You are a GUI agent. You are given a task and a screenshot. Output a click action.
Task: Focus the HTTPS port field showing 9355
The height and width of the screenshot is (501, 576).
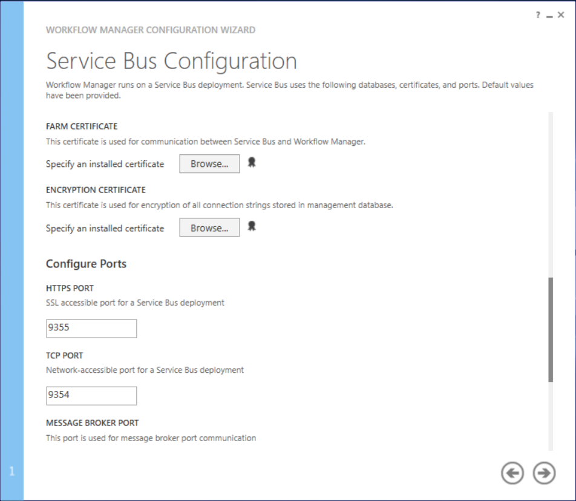(91, 328)
